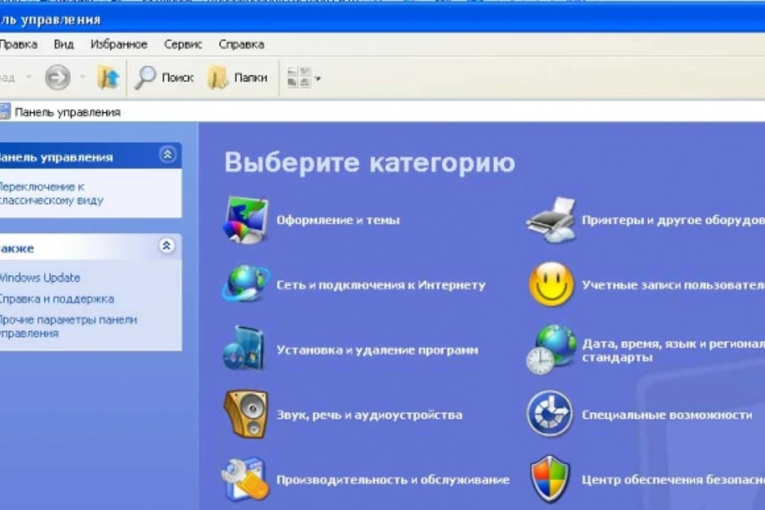This screenshot has height=510, width=765.
Task: Click the address bar Control Panel icon
Action: pos(4,112)
